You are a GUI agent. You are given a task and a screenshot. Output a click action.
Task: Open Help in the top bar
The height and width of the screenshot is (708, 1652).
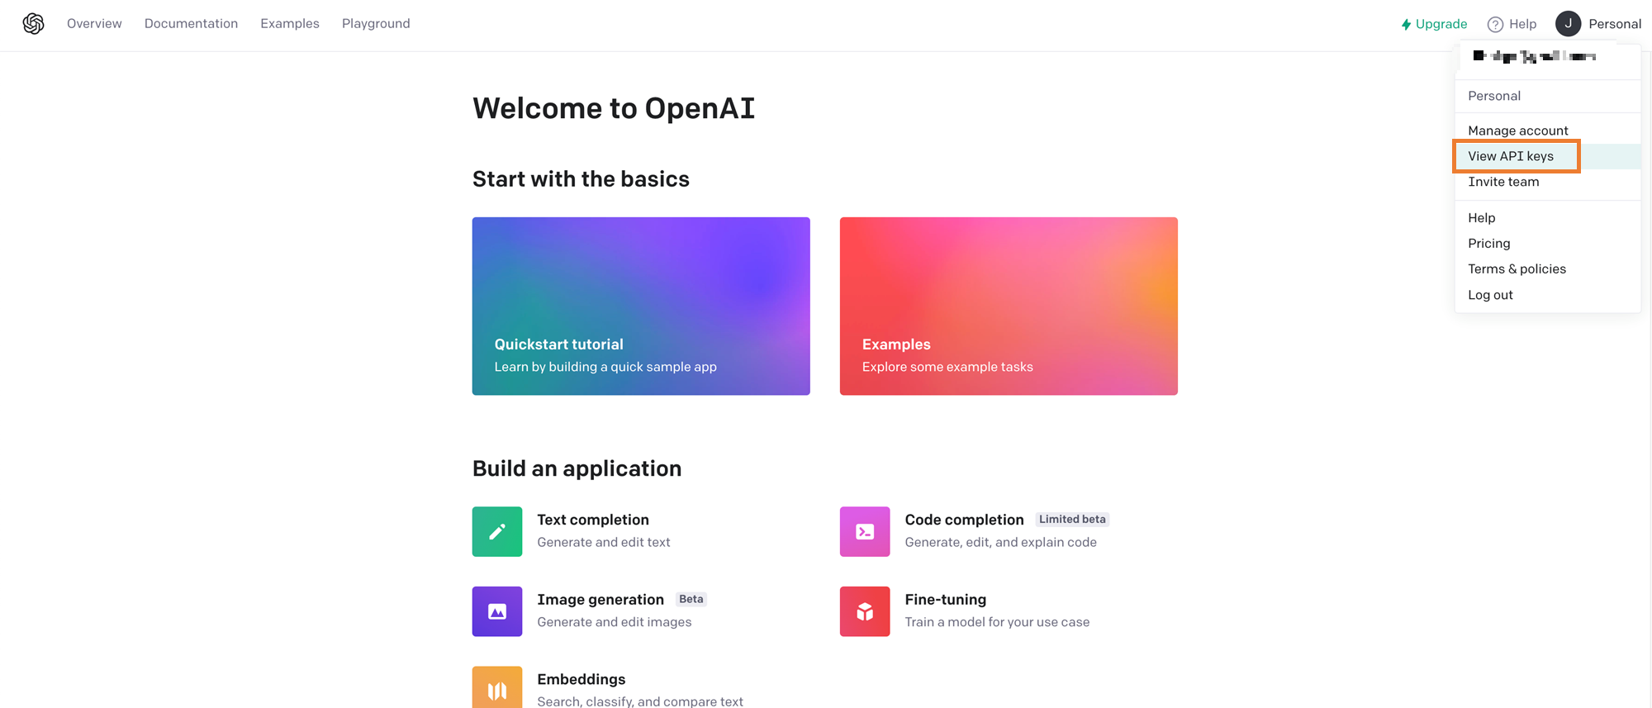click(x=1512, y=24)
